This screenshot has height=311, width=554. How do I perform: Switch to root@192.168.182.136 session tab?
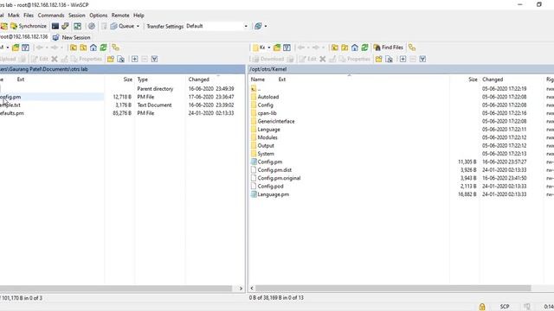tap(23, 36)
